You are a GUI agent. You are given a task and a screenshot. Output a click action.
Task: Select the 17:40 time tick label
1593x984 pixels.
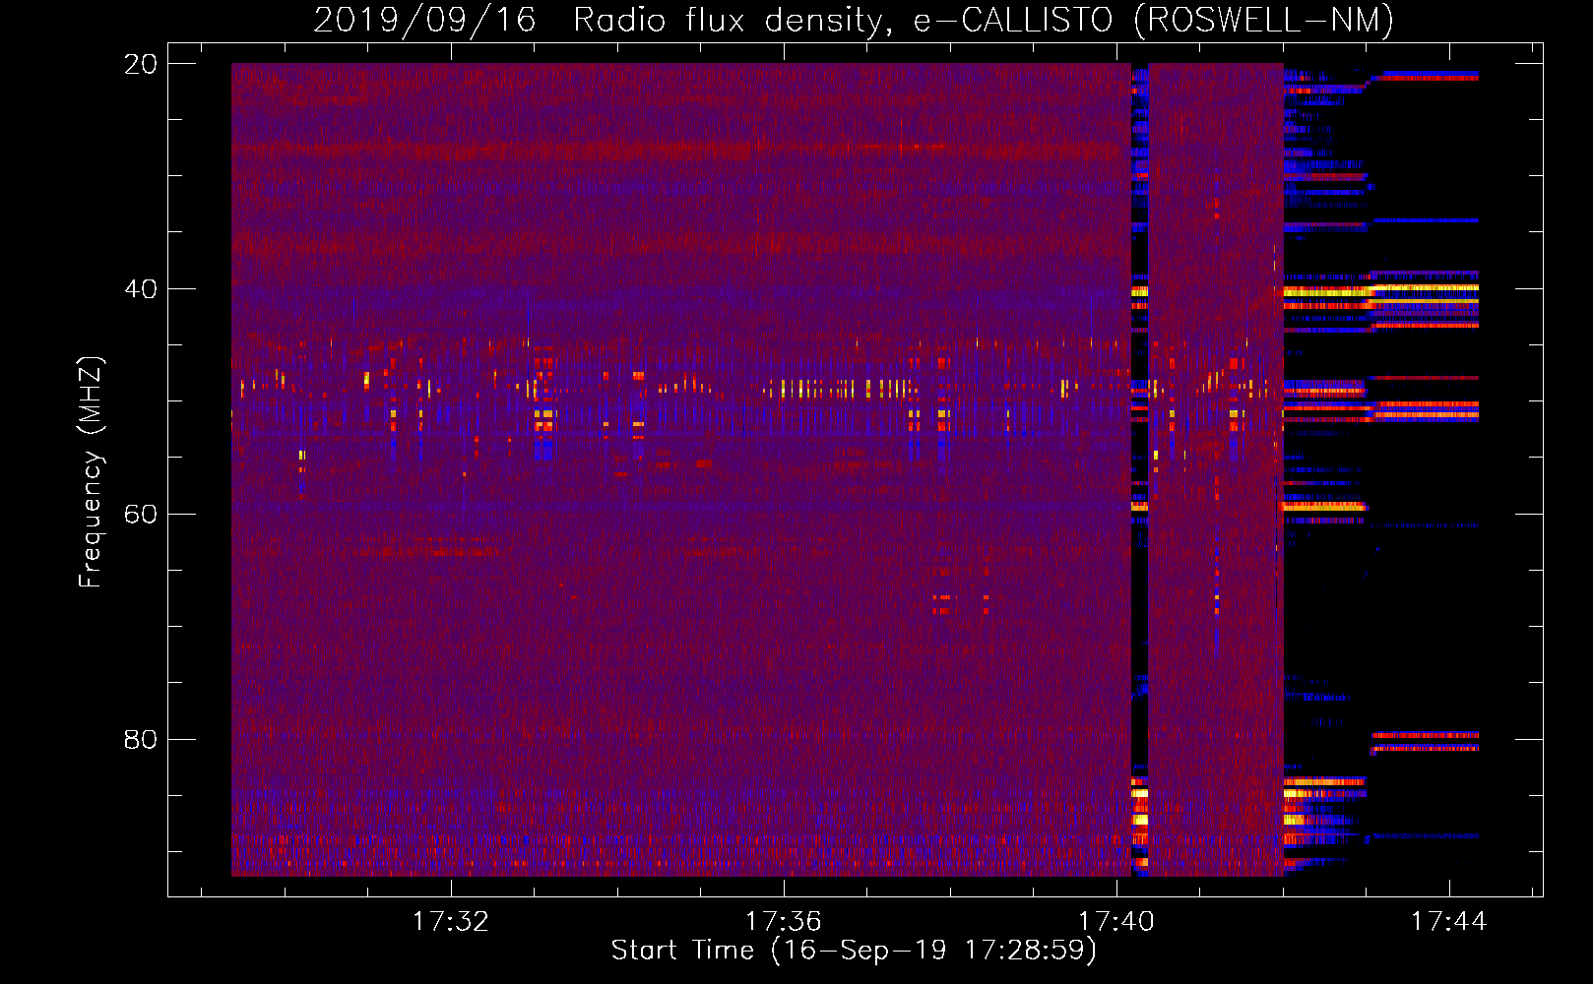(x=1116, y=922)
